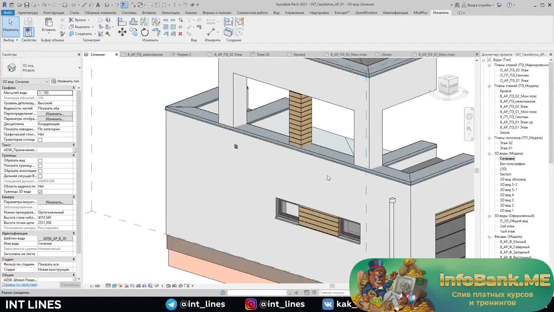Open the Instagram icon in the bottom banner
Image resolution: width=554 pixels, height=312 pixels.
(251, 304)
